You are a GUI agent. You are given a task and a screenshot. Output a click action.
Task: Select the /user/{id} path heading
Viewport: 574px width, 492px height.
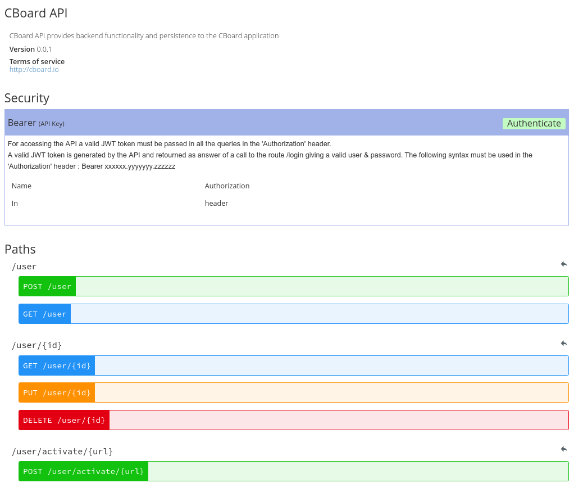tap(37, 345)
